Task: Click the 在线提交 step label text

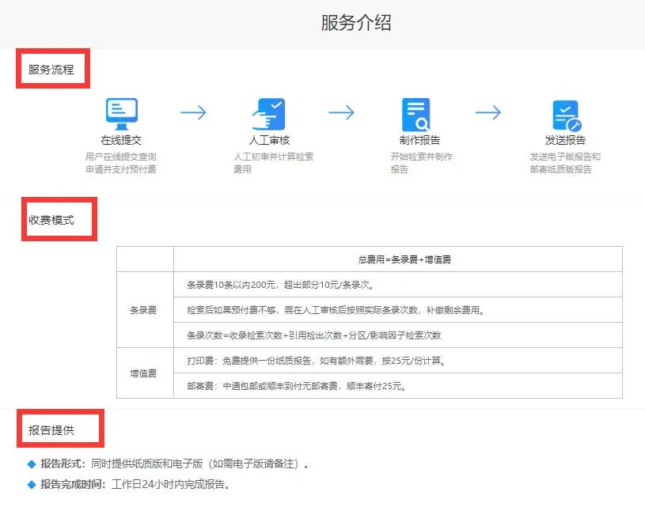Action: click(121, 141)
